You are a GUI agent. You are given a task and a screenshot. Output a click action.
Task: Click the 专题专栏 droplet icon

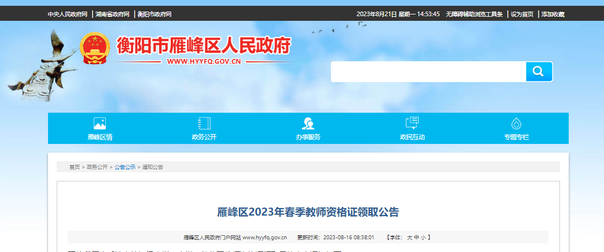pyautogui.click(x=516, y=123)
